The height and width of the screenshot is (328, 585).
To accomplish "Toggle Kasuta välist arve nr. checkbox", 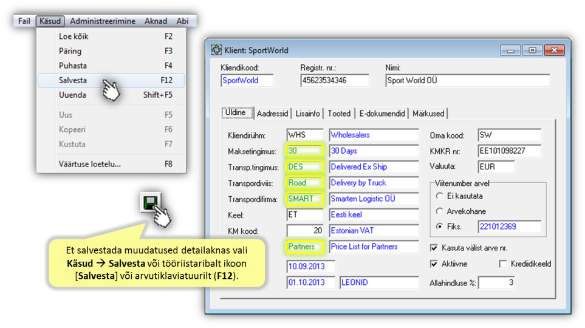I will click(434, 248).
